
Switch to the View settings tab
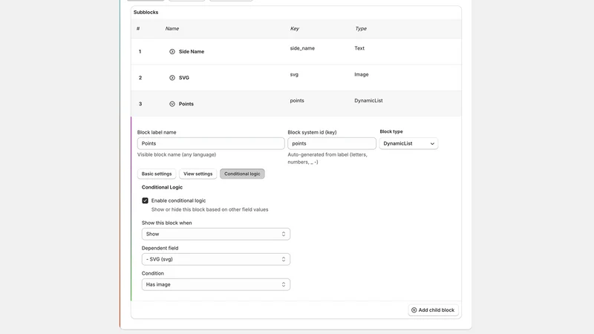point(198,174)
